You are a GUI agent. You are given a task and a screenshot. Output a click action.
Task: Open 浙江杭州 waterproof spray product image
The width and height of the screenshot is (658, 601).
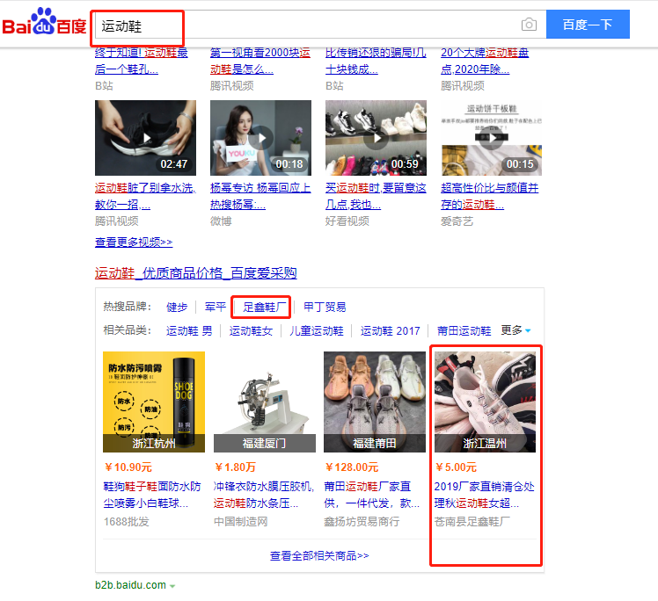[x=154, y=402]
